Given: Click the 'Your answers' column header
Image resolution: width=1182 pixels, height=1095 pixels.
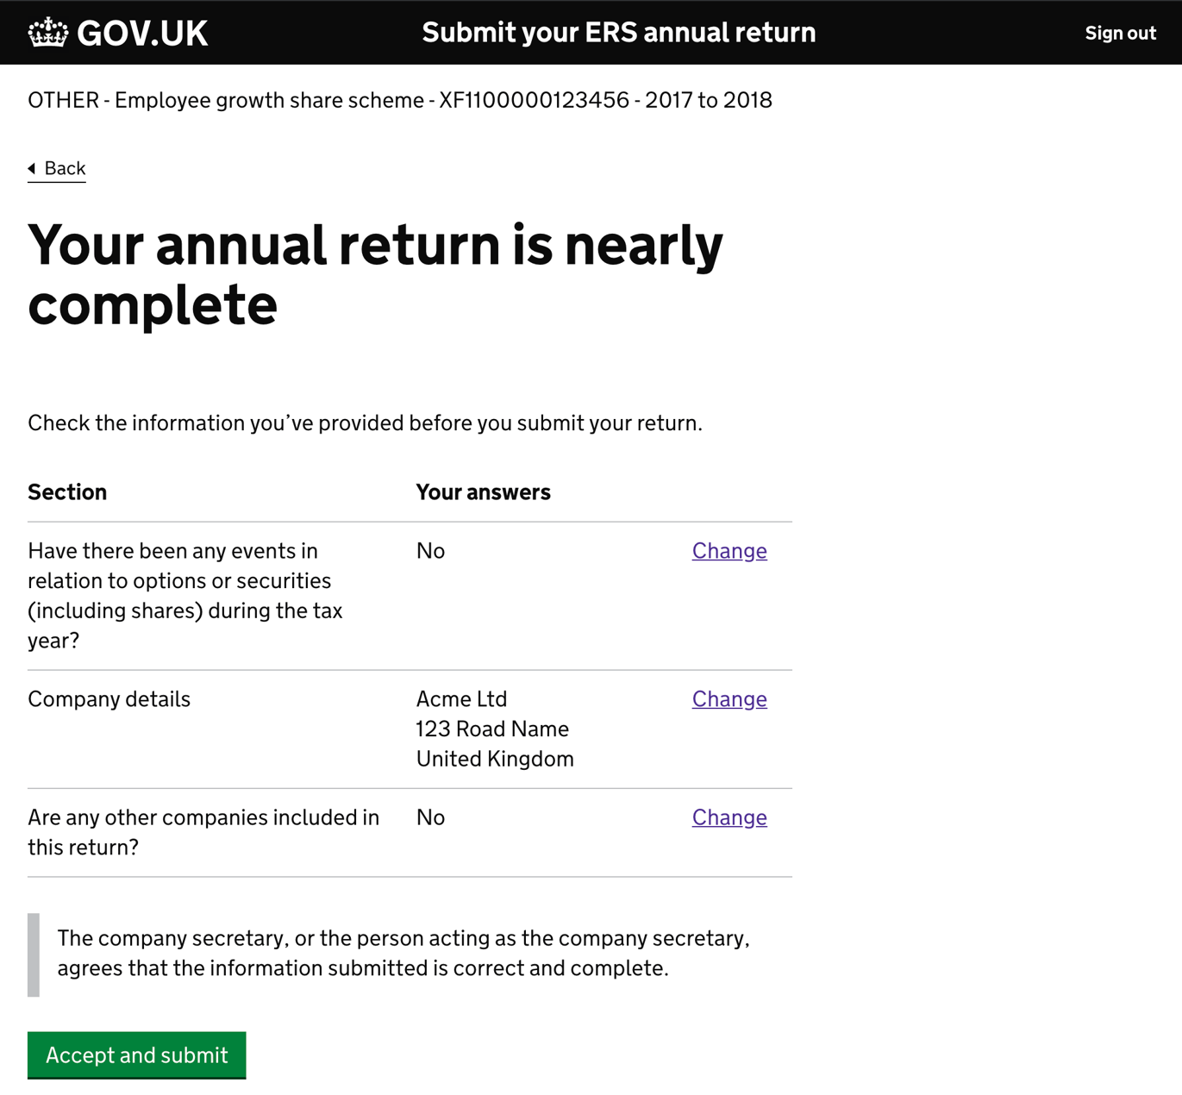Looking at the screenshot, I should [483, 492].
